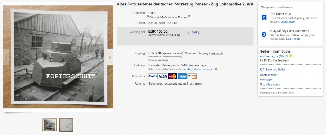Click the Discover card icon
Image resolution: width=326 pixels, height=135 pixels.
[x=192, y=76]
